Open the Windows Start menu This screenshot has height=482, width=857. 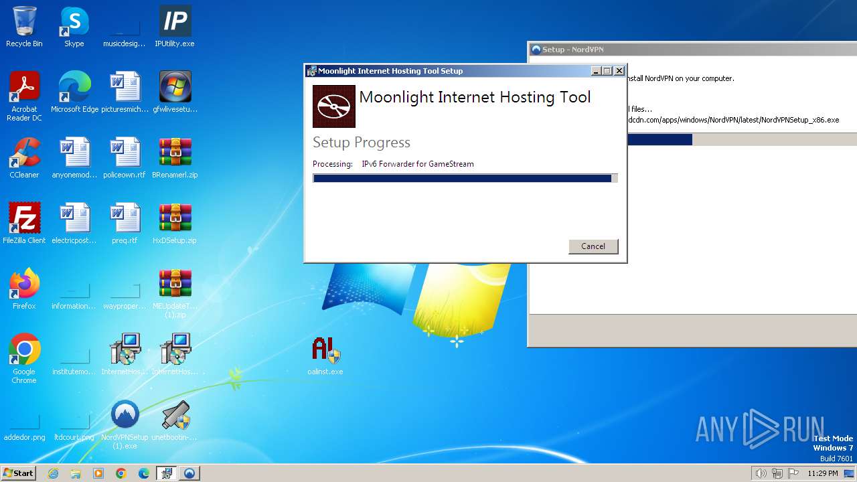[18, 473]
